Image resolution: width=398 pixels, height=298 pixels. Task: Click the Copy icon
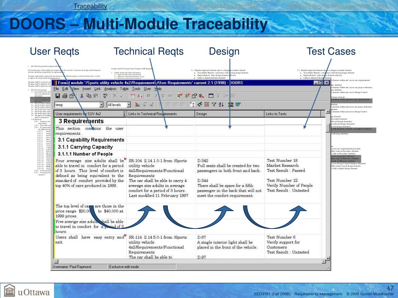tap(89, 96)
